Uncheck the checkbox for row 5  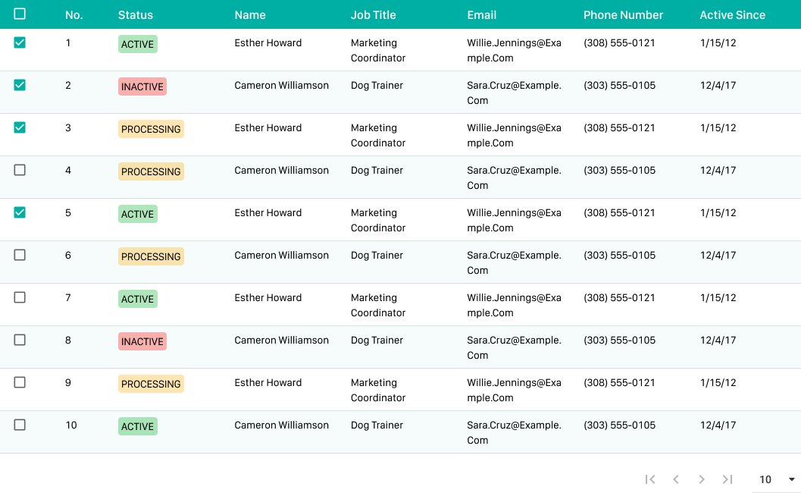(20, 212)
